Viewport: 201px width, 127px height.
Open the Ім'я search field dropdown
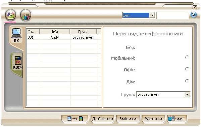pyautogui.click(x=152, y=15)
